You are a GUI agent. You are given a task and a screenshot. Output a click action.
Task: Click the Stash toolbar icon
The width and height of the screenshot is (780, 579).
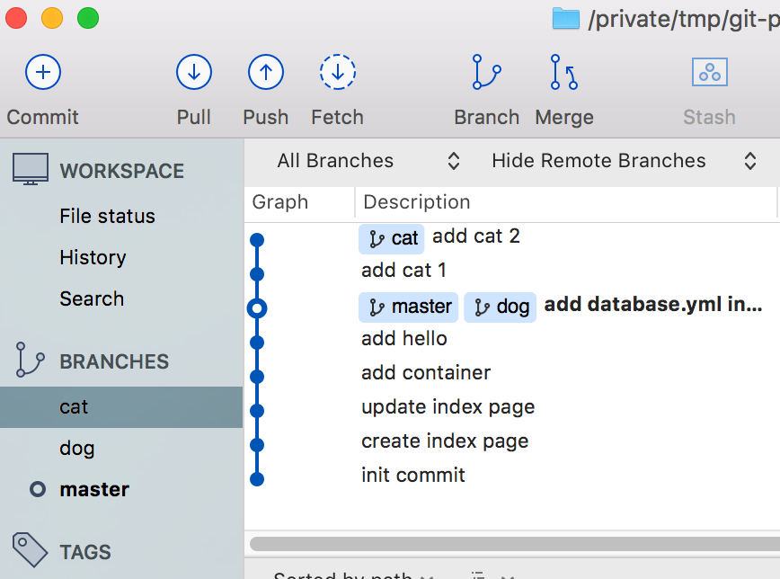click(709, 72)
